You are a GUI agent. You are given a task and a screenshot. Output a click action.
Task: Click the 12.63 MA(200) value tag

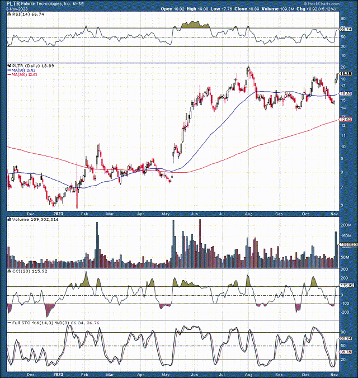click(x=346, y=120)
